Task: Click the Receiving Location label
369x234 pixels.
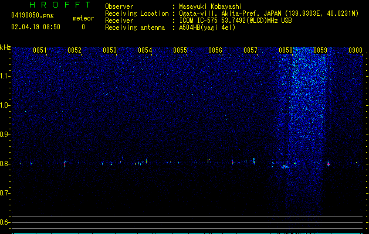Action: (x=137, y=13)
